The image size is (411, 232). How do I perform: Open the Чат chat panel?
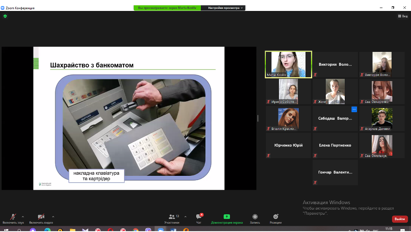[198, 217]
